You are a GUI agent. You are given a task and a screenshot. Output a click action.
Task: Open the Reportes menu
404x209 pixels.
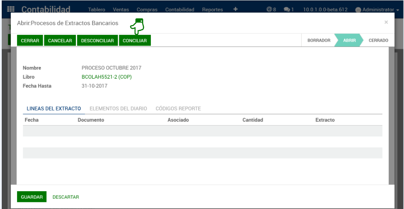click(212, 10)
